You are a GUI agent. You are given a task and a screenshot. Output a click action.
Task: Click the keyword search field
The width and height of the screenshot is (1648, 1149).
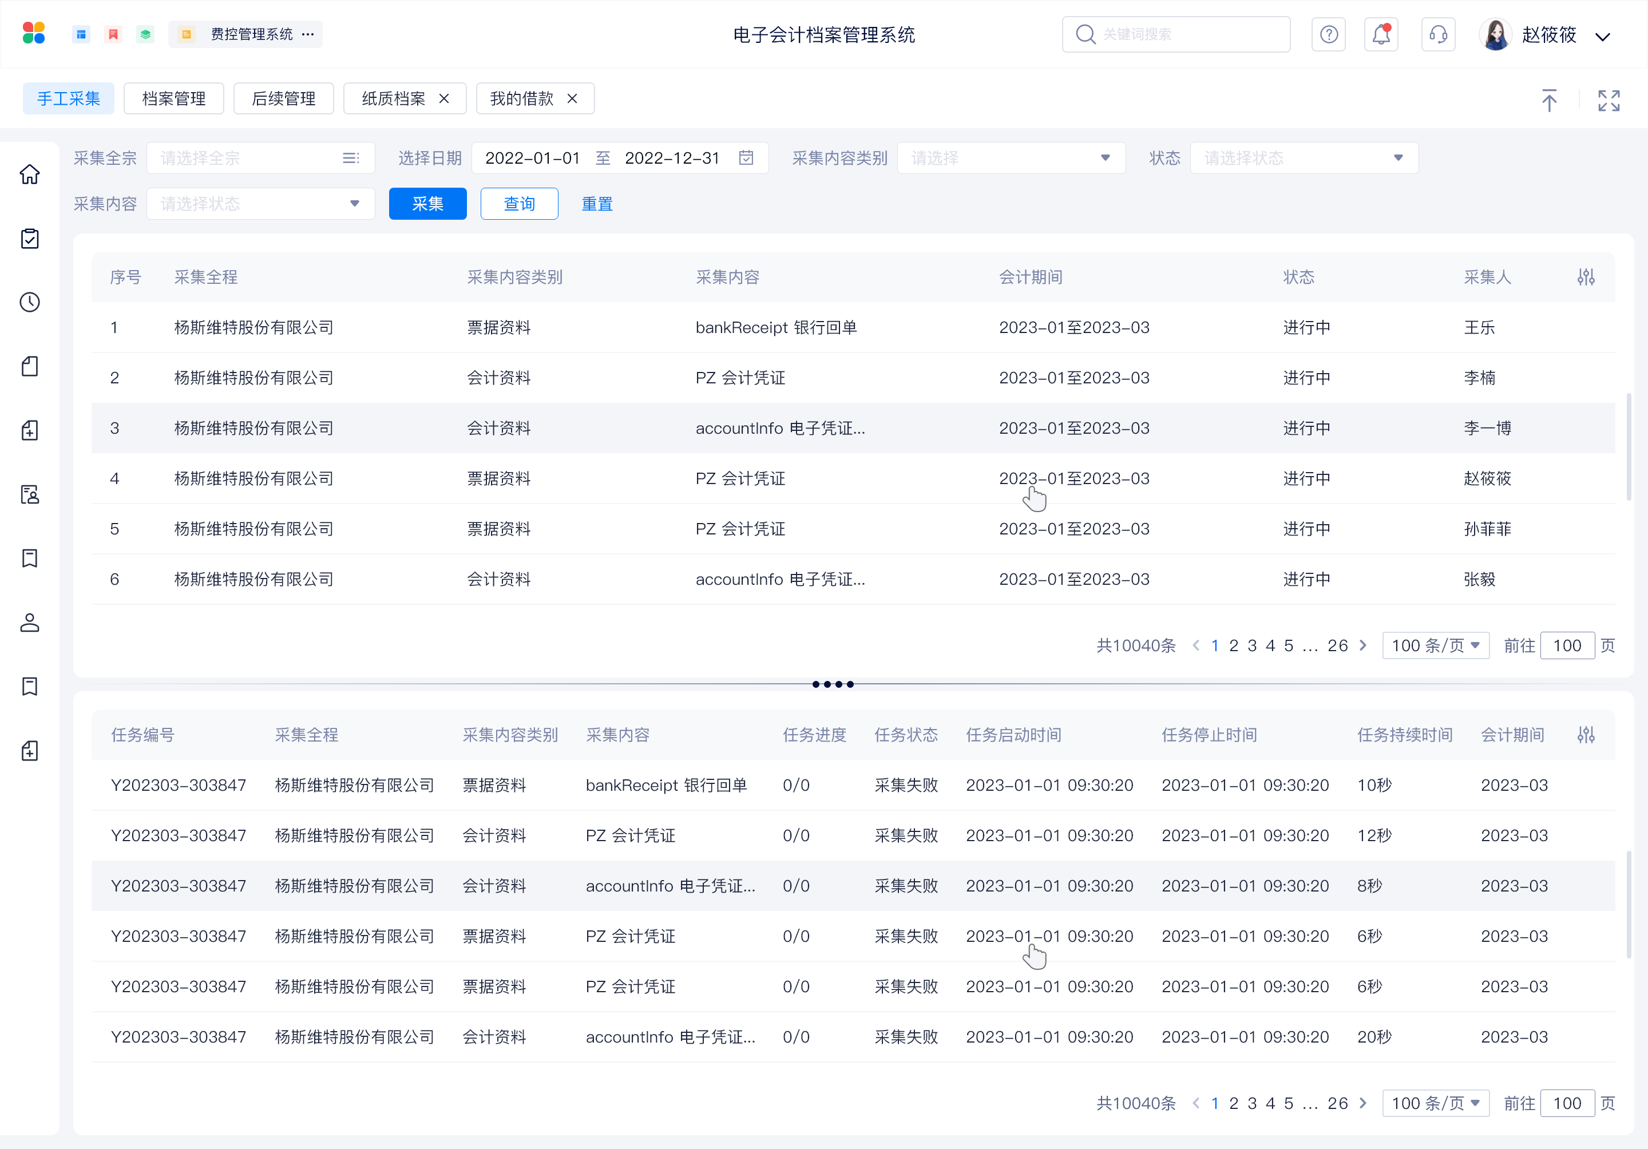click(1176, 34)
